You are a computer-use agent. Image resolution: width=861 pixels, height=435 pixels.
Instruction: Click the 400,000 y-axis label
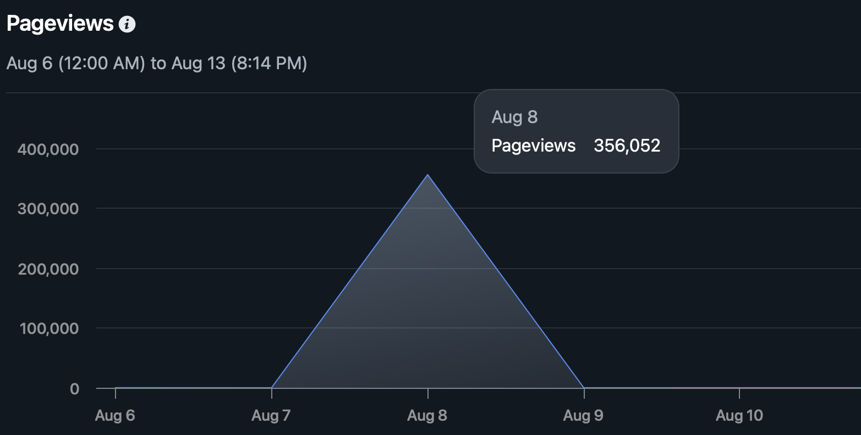pyautogui.click(x=48, y=149)
